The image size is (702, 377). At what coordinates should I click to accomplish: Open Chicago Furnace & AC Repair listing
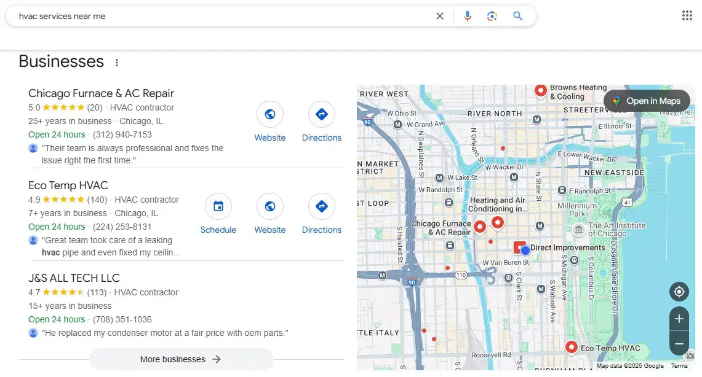[x=101, y=93]
